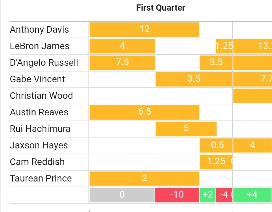Select the Anthony Davis player name
The width and height of the screenshot is (272, 212).
[x=39, y=30]
